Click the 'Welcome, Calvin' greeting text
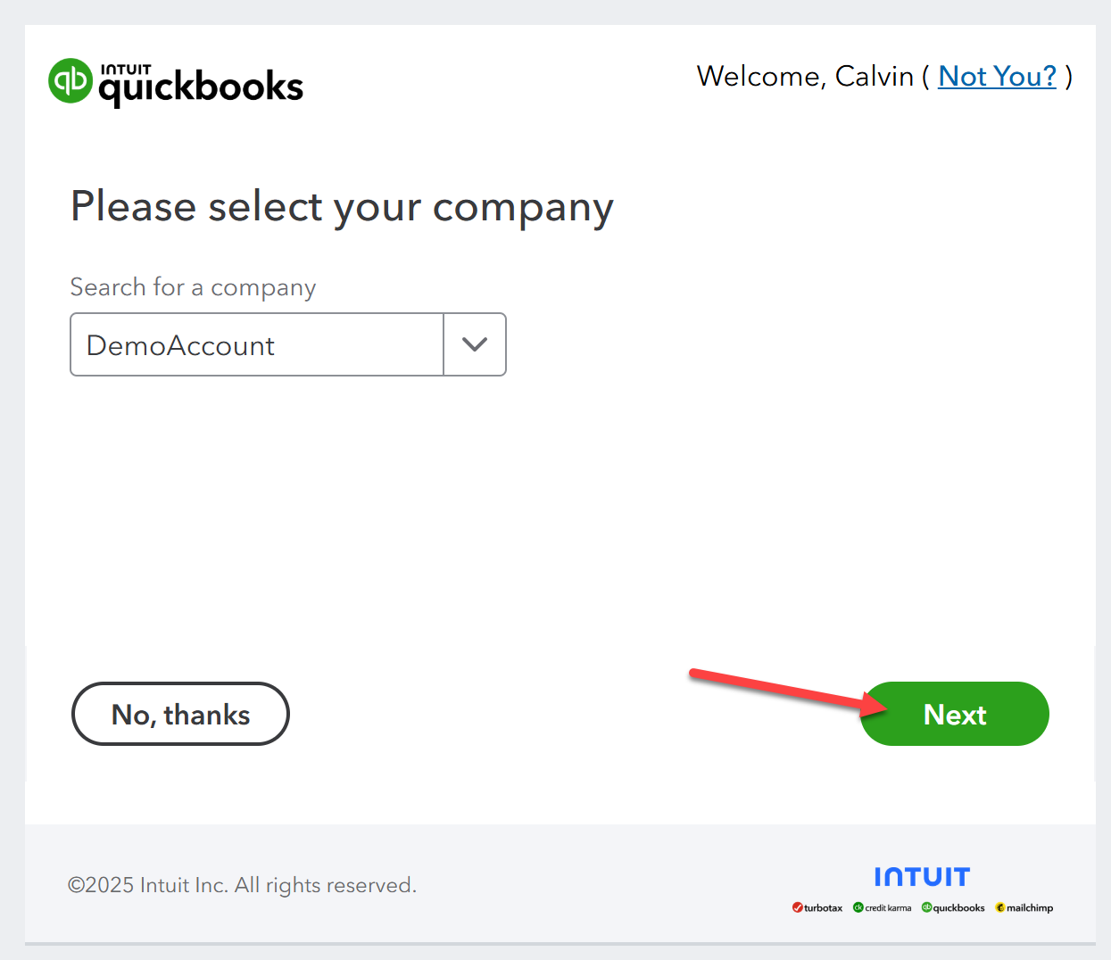 click(805, 77)
